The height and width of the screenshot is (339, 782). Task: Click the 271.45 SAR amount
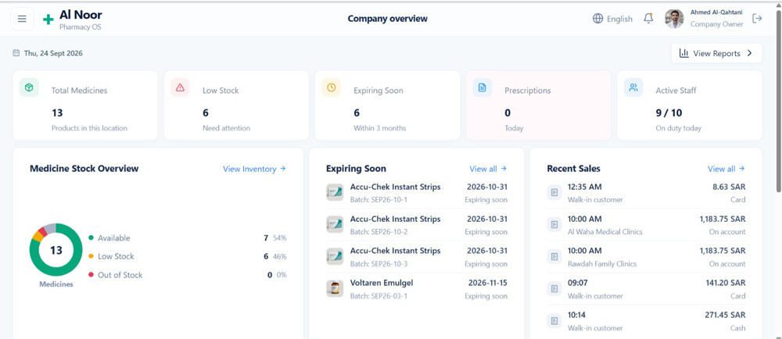pyautogui.click(x=726, y=315)
